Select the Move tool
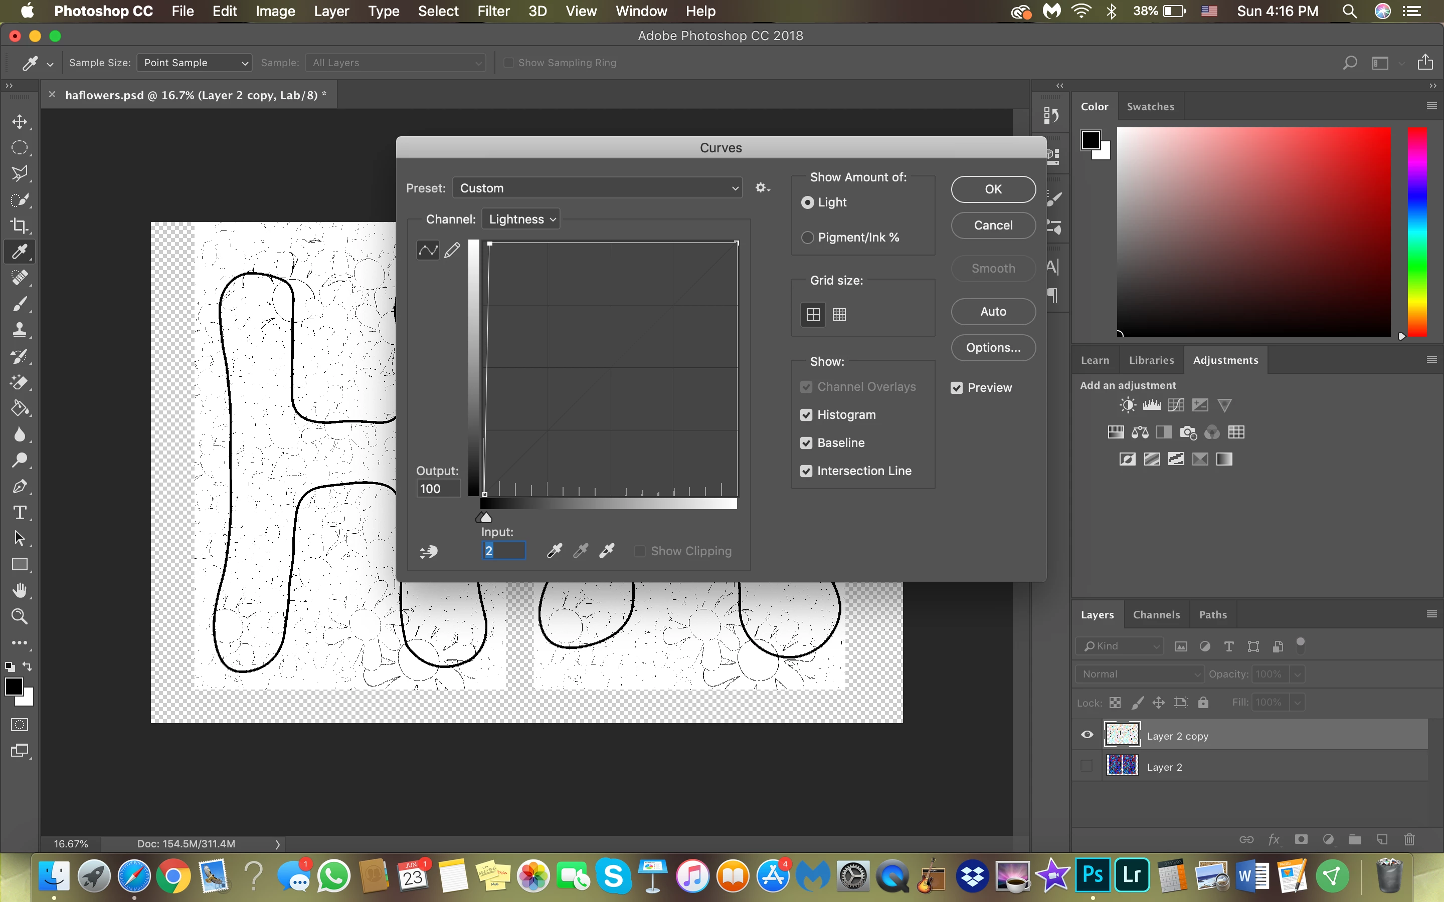1444x902 pixels. [x=19, y=122]
